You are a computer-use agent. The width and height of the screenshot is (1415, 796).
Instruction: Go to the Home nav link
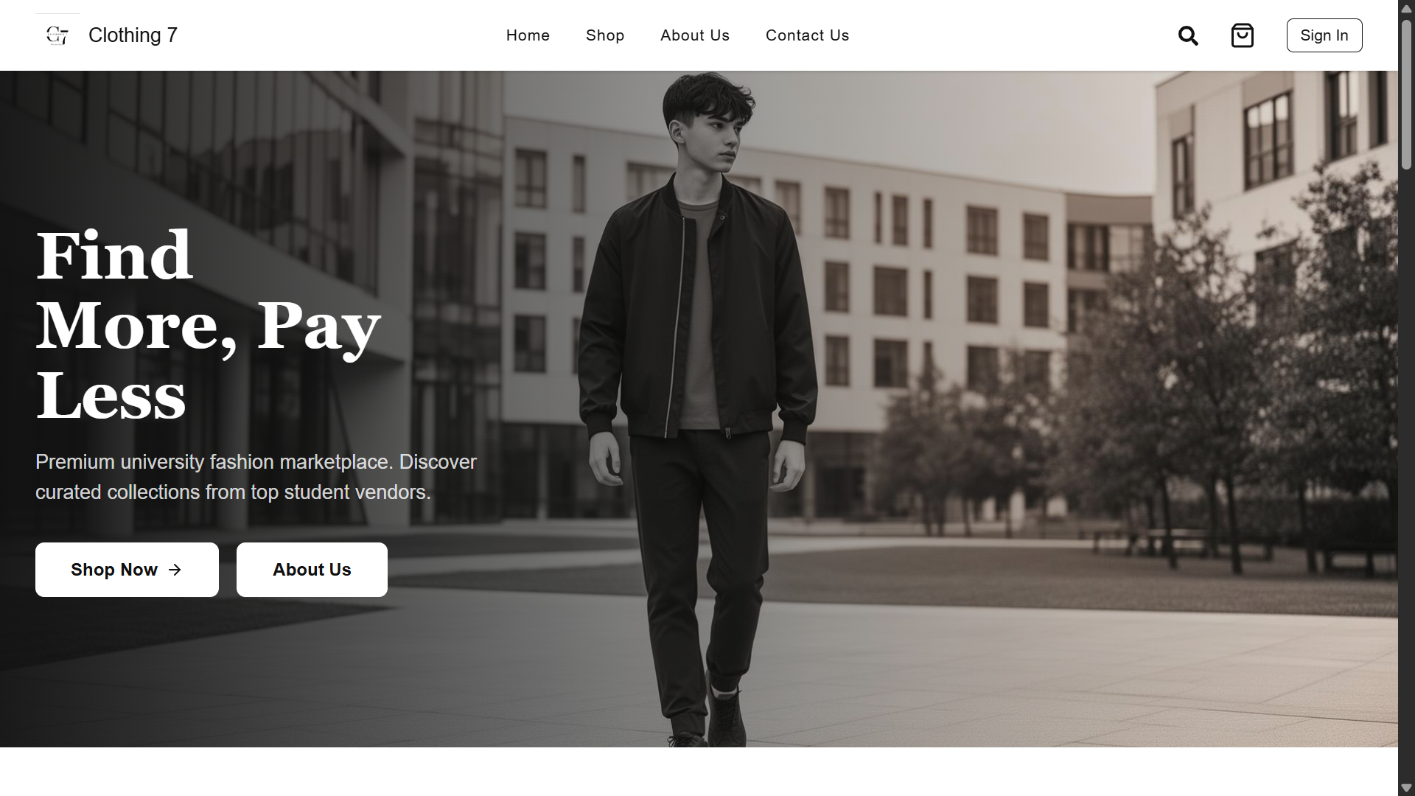coord(528,35)
